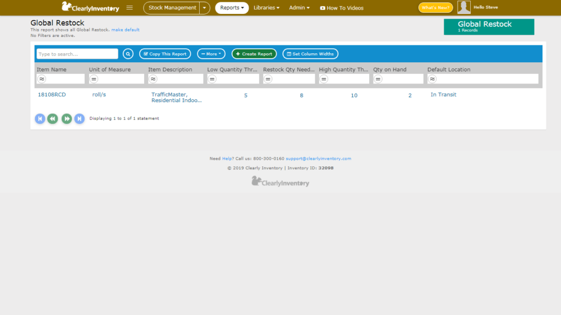Open the hamburger menu icon

(x=130, y=7)
